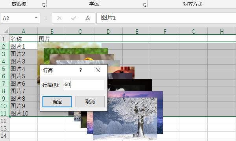Select row 8 header
The image size is (236, 141).
(x=4, y=90)
